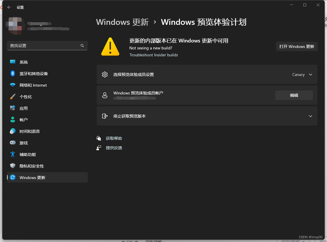Click the search magnifier icon

click(x=82, y=45)
